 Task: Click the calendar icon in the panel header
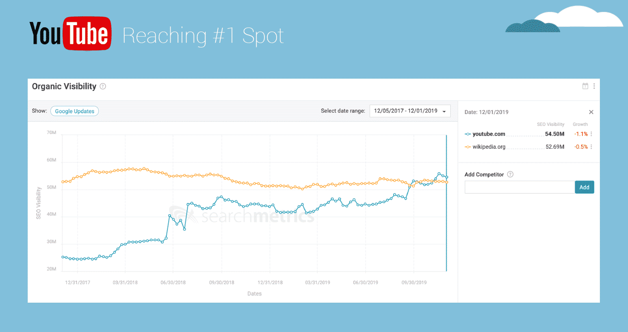[585, 86]
